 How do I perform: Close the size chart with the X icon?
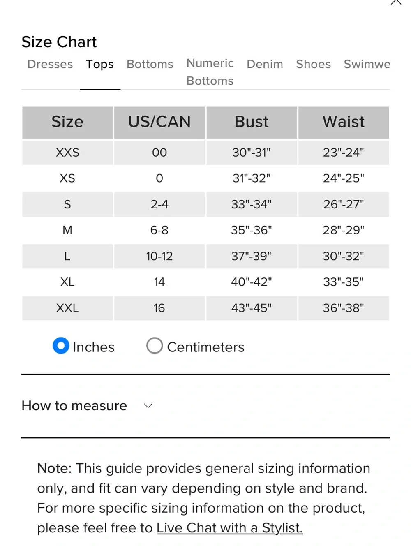pyautogui.click(x=396, y=2)
